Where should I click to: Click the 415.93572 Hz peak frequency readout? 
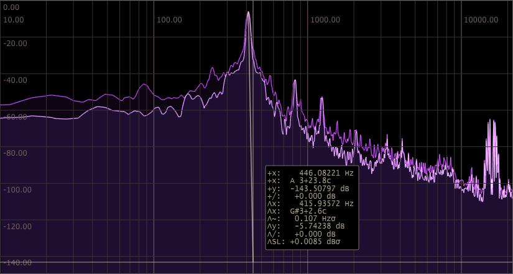tap(326, 204)
